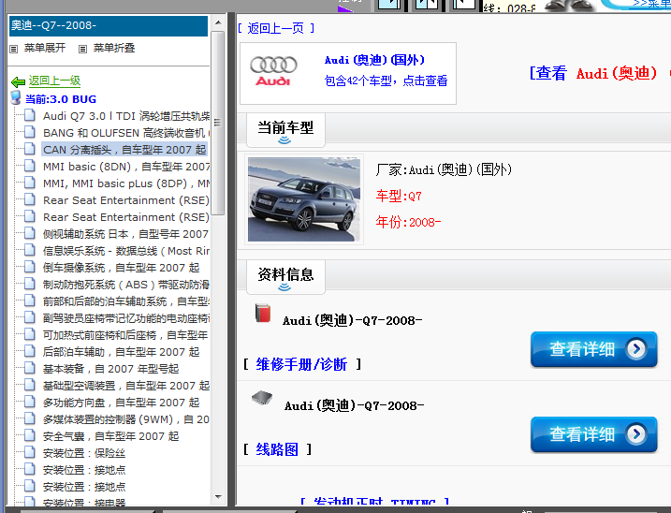Screen dimensions: 671x513
Task: Click 查看详细 button for wiring diagram
Action: click(593, 434)
